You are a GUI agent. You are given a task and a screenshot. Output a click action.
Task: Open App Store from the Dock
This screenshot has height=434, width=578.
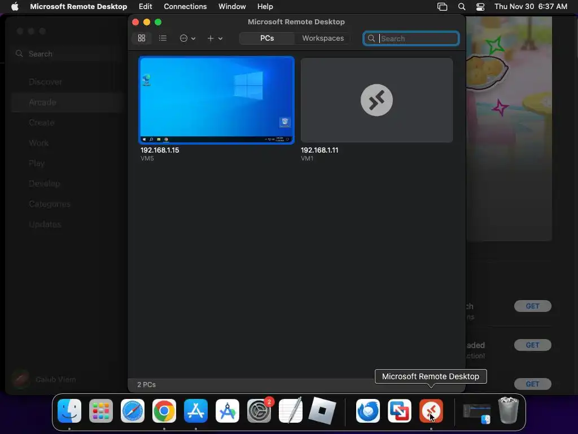pyautogui.click(x=196, y=411)
